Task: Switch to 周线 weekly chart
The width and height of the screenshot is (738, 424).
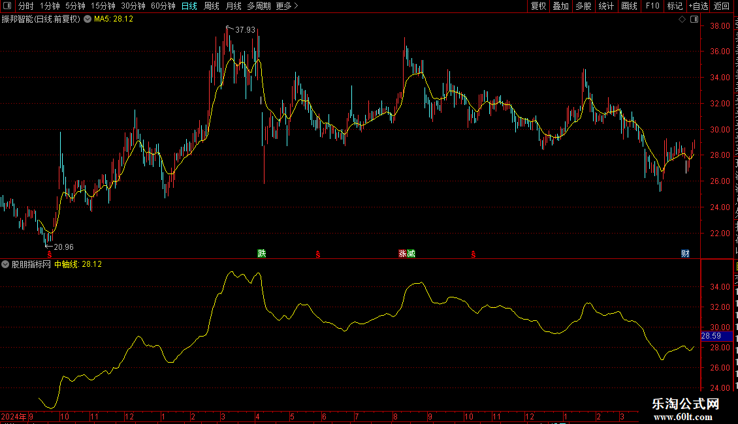Action: 212,6
